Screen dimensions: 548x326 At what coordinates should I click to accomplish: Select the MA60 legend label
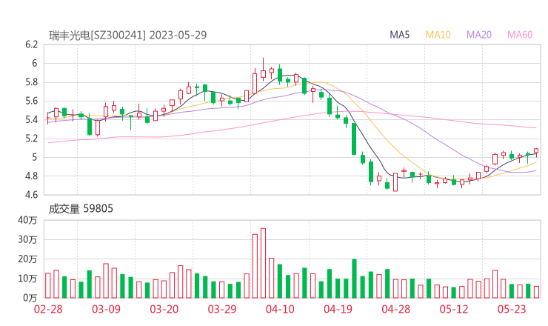point(520,35)
